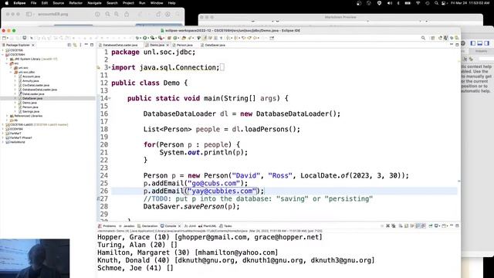This screenshot has height=278, width=494.
Task: Expand the HelloWorld project
Action: point(3,142)
